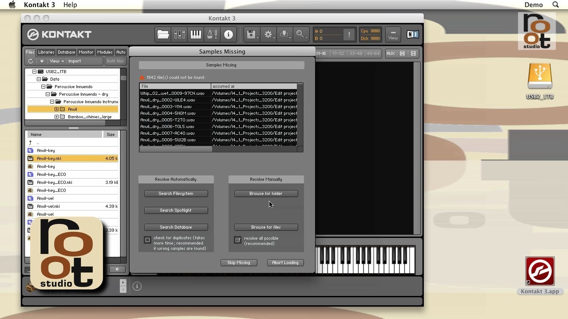Collapse the Percussive Innuendo folder

click(x=43, y=86)
